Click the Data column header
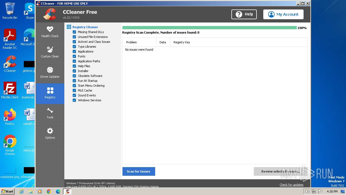This screenshot has width=346, height=195. click(x=163, y=42)
